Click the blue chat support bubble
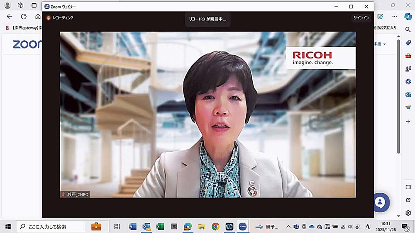This screenshot has width=415, height=233. tap(381, 202)
